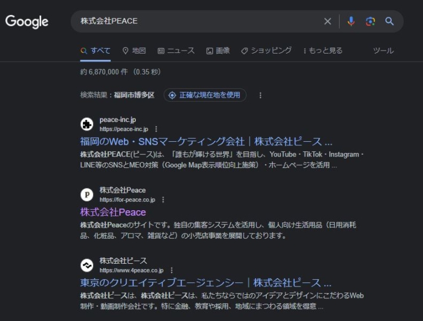Open location options three-dot menu
Screen dimensions: 423x321
pos(260,95)
